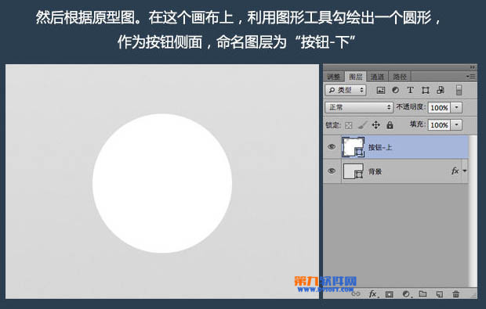The image size is (486, 309).
Task: Create a new group folder icon
Action: click(423, 294)
